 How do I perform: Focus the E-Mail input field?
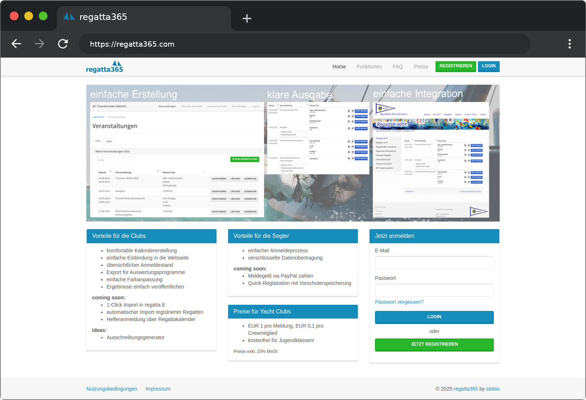click(434, 262)
